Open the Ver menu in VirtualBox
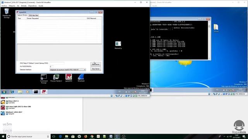Viewport: 248px width, 139px height. 18,6
